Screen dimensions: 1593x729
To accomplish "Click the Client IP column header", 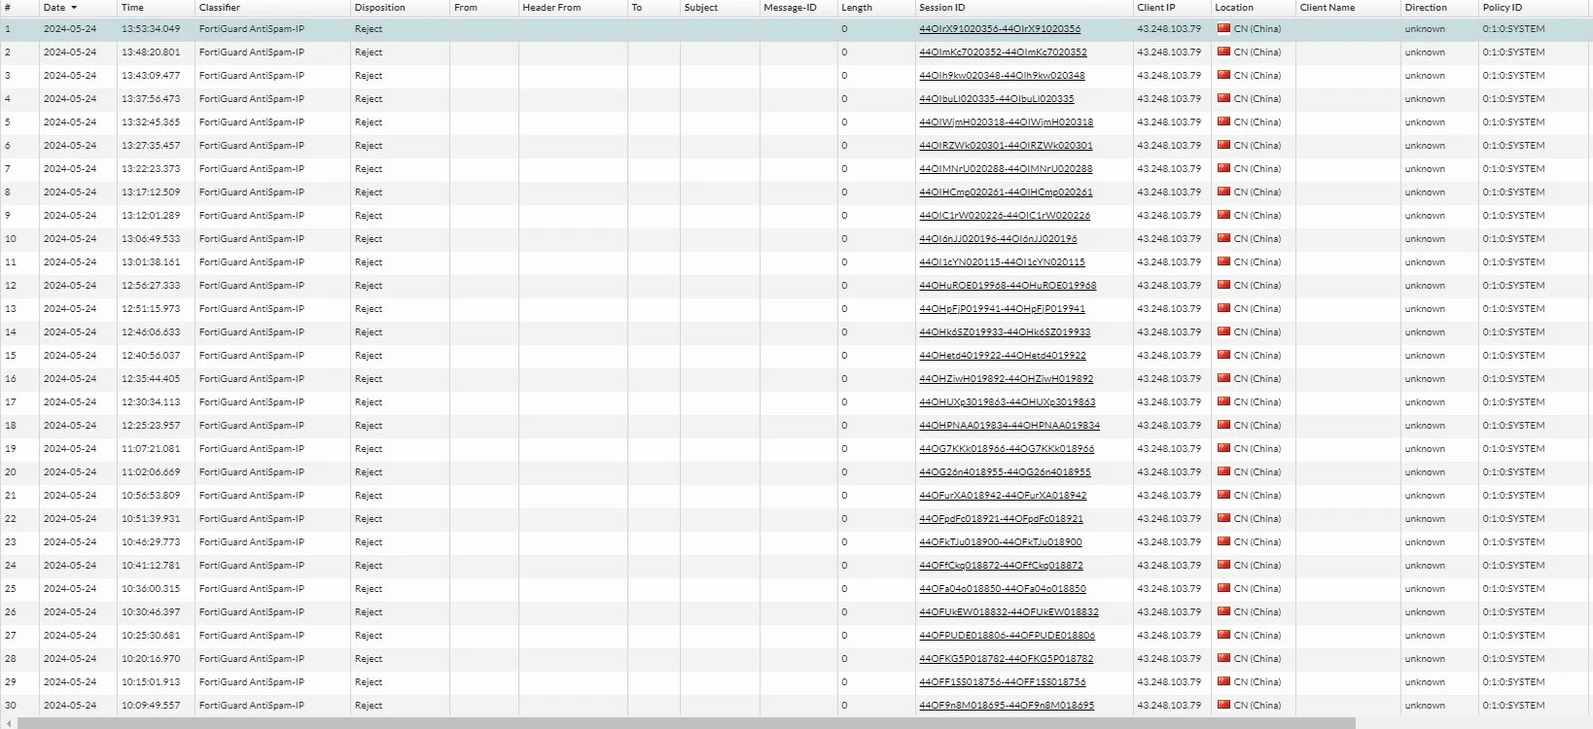I will (1156, 8).
